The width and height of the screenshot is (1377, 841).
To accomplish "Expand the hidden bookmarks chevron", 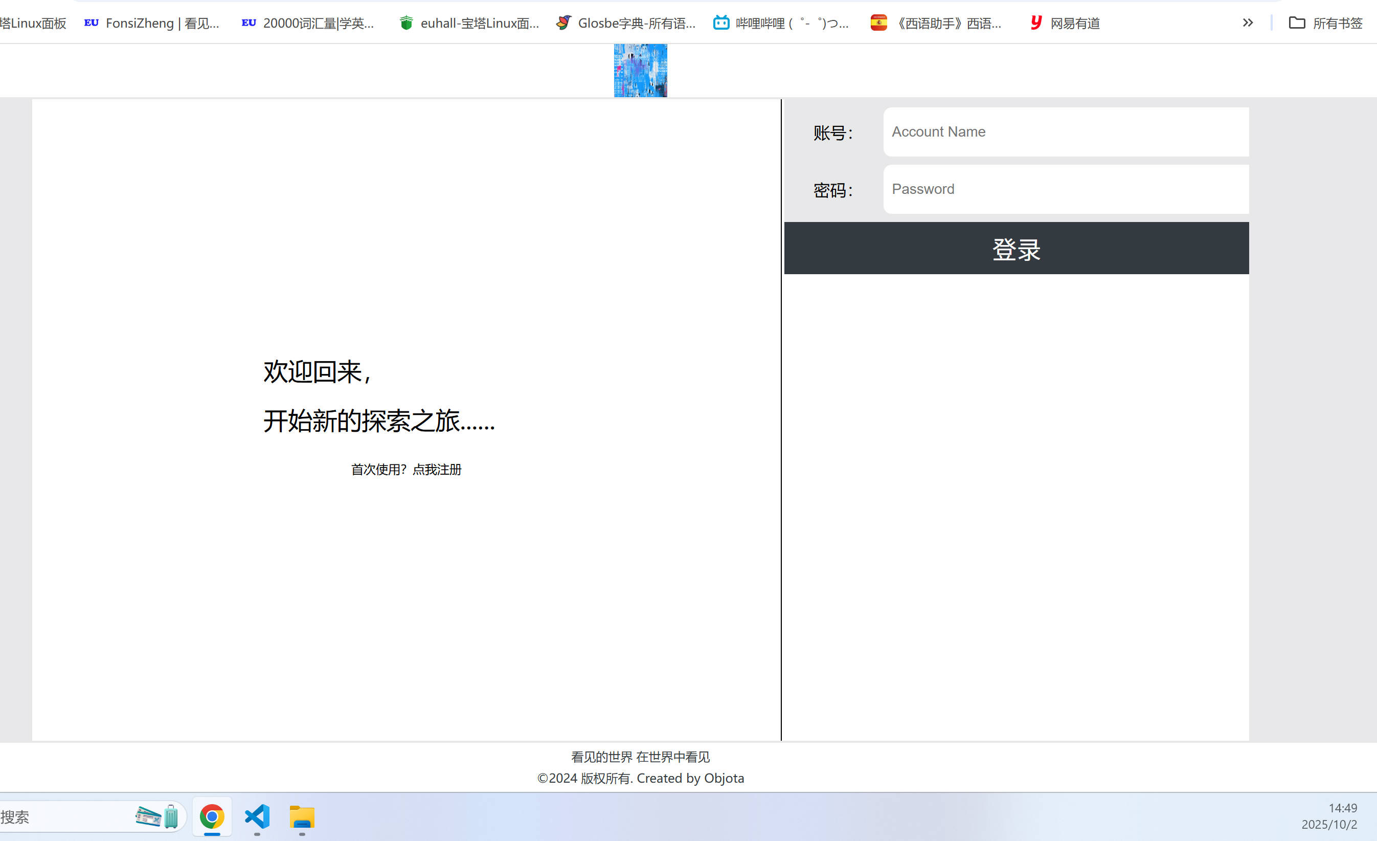I will [1247, 23].
